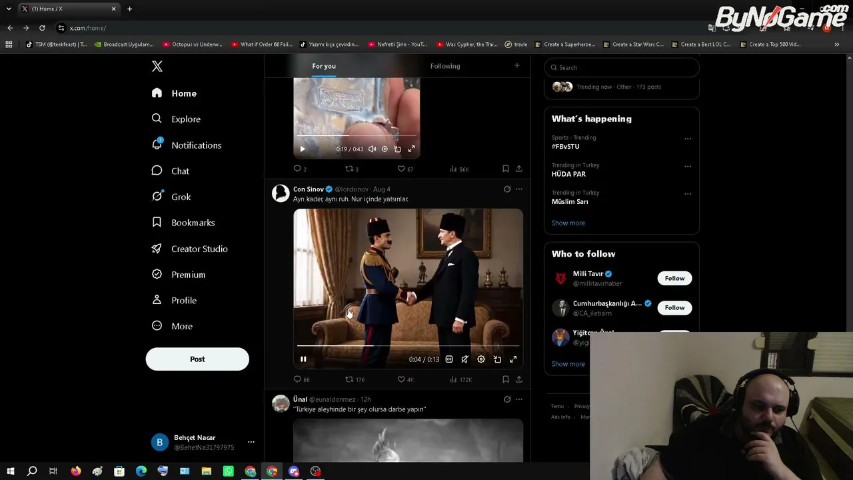The image size is (853, 480).
Task: Follow Milli Tavır
Action: (674, 278)
